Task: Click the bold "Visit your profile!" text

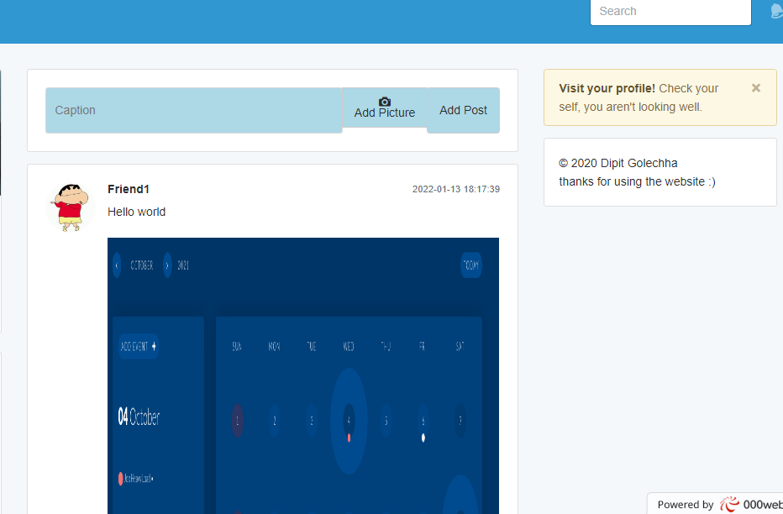Action: (607, 88)
